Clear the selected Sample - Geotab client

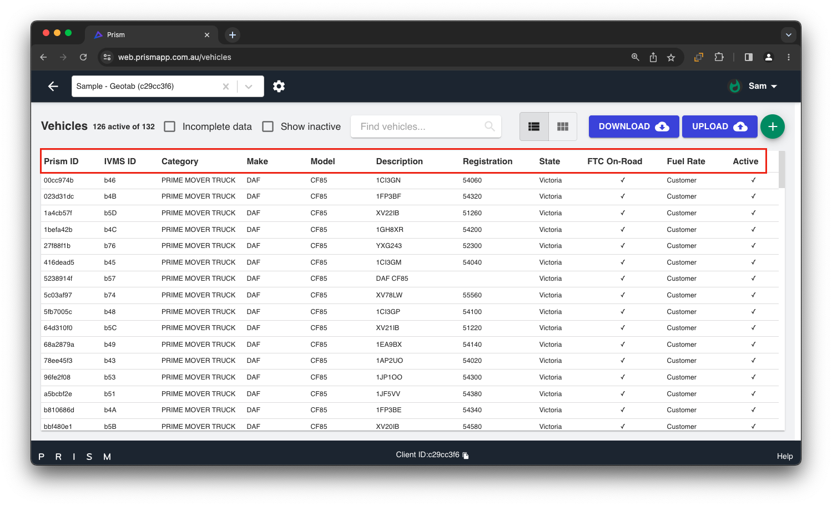(225, 87)
